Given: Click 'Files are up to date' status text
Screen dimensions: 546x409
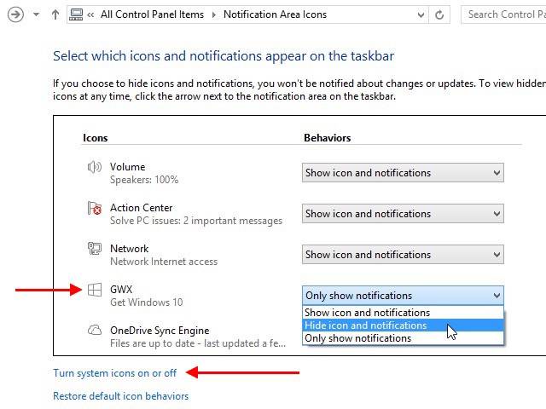Looking at the screenshot, I should 198,343.
